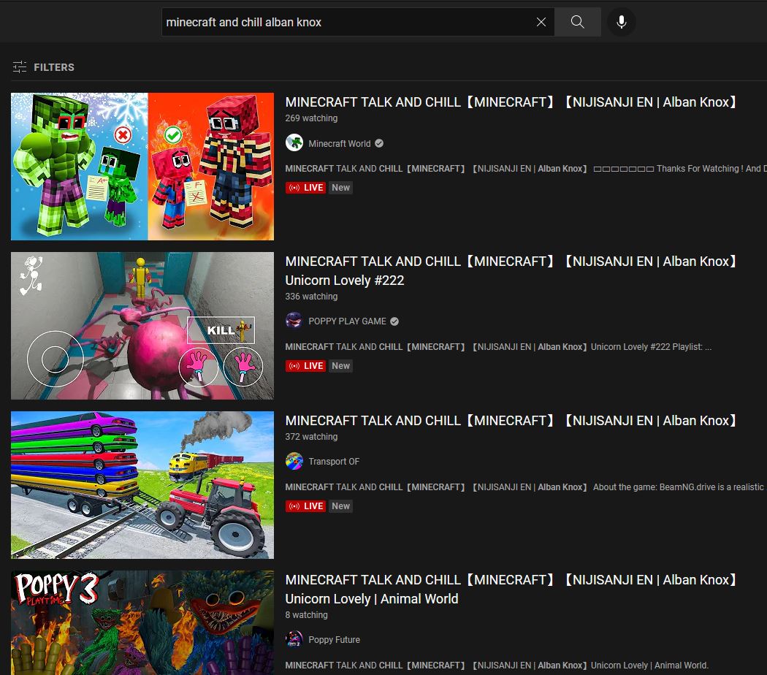Click the LIVE badge on the POPPY PLAY GAME video
The width and height of the screenshot is (767, 675).
coord(306,365)
